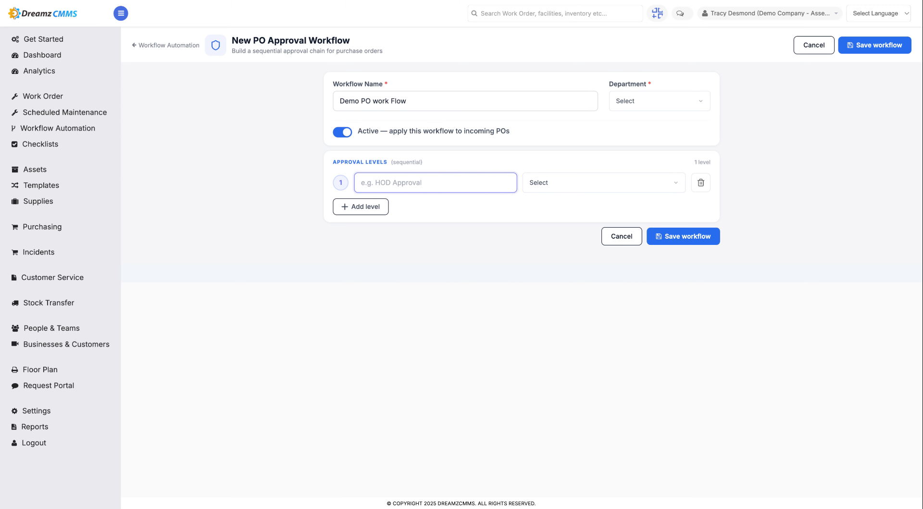Click the Analytics gauge icon

point(15,71)
